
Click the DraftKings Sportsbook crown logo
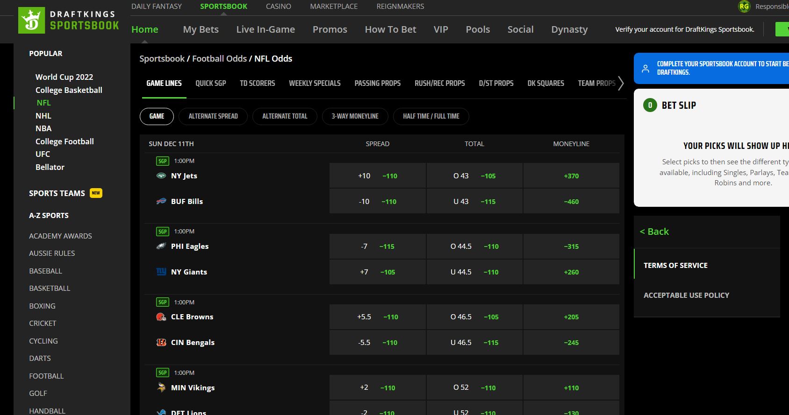tap(31, 20)
